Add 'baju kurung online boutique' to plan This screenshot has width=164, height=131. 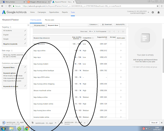point(121,71)
